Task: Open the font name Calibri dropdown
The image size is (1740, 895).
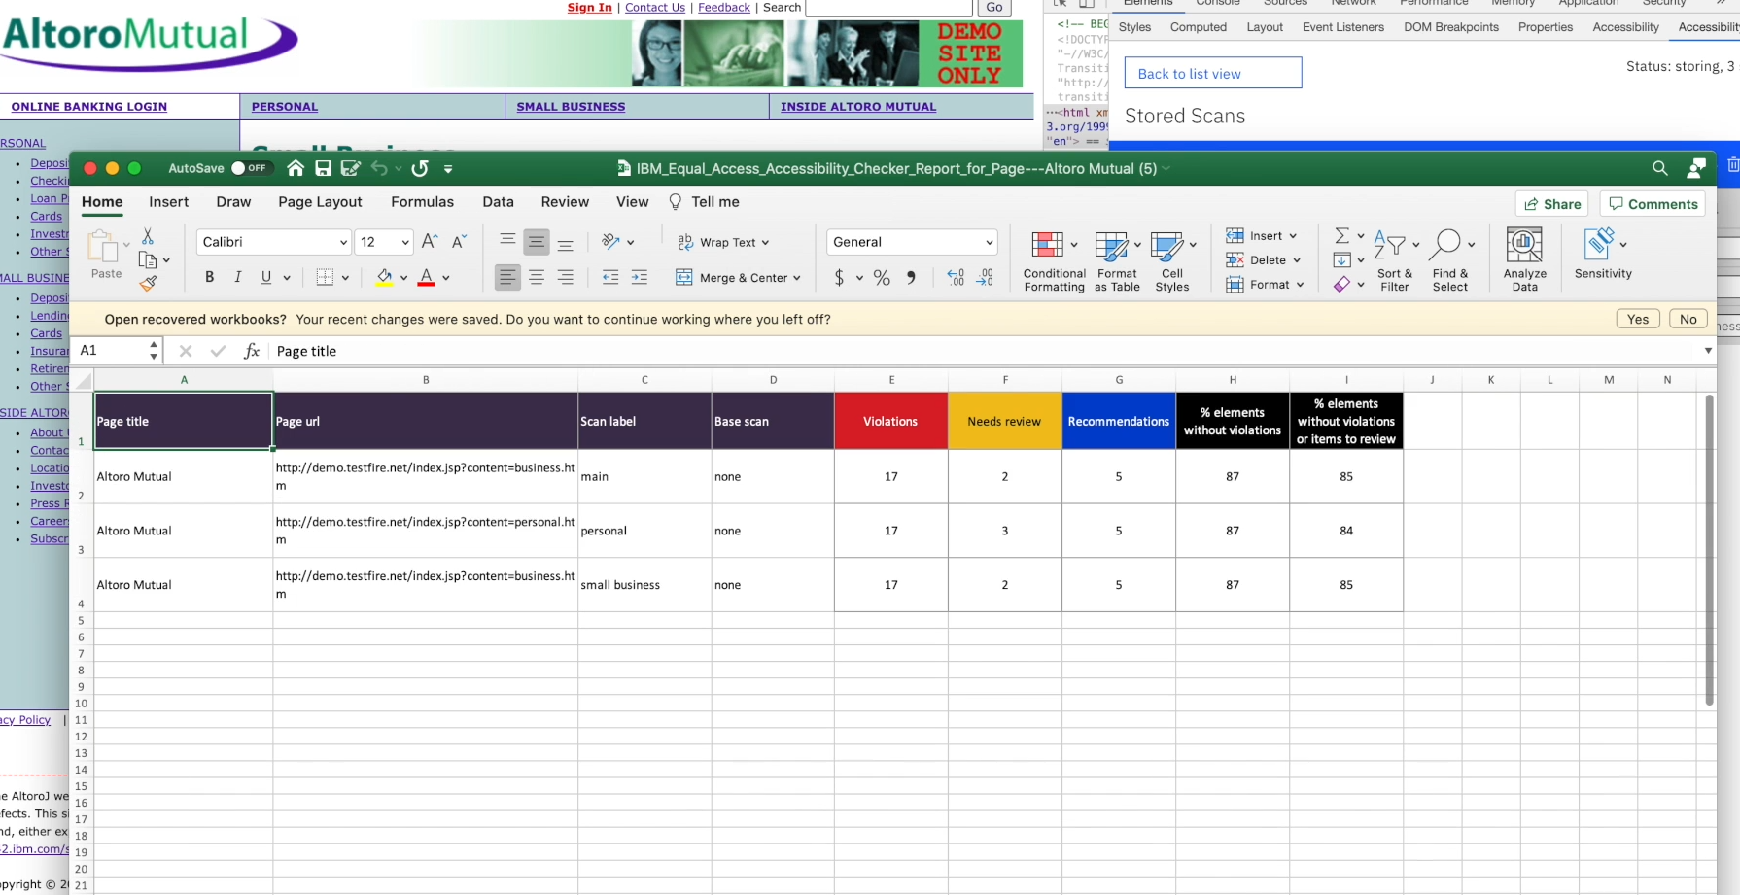Action: coord(343,242)
